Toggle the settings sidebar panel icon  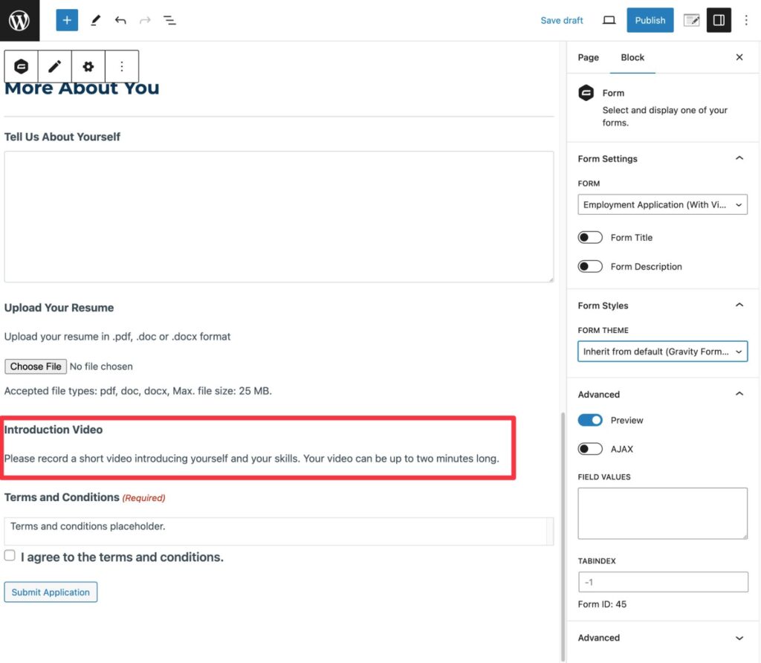[719, 20]
